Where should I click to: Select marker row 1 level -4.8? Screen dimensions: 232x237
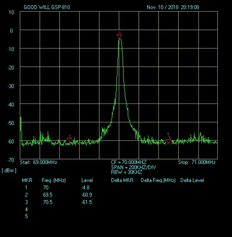pyautogui.click(x=86, y=188)
